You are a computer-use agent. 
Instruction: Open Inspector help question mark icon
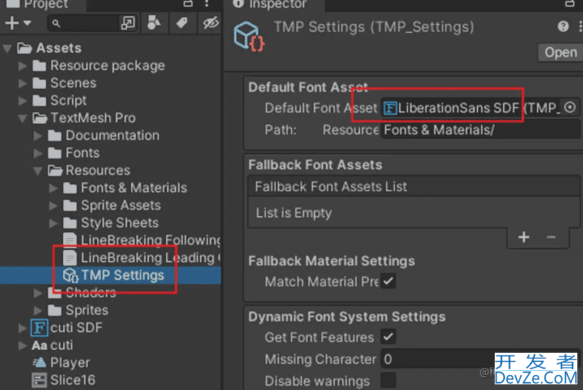click(x=563, y=27)
